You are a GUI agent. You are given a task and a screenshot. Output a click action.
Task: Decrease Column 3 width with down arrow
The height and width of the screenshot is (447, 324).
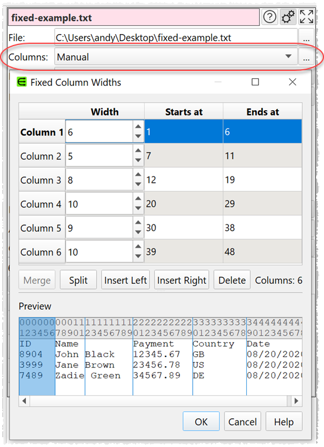pyautogui.click(x=138, y=184)
